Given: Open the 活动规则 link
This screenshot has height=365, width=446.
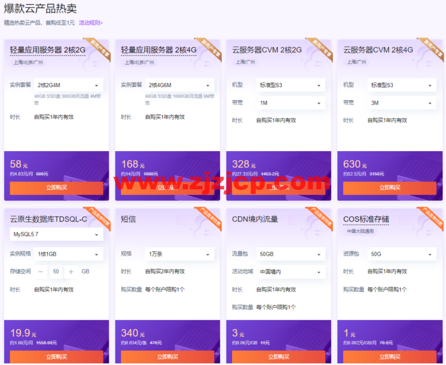Looking at the screenshot, I should click(x=90, y=23).
